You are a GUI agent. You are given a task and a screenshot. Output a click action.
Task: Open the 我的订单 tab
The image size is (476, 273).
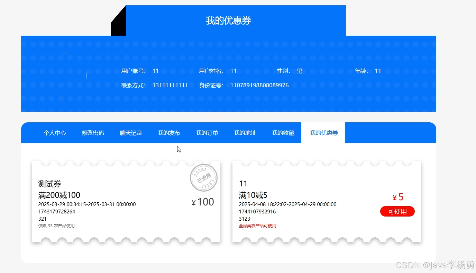pos(207,133)
